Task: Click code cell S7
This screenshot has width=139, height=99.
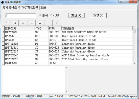Action: point(41,51)
